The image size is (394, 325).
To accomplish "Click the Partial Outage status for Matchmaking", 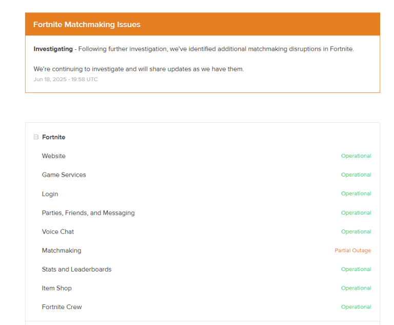I will tap(352, 251).
